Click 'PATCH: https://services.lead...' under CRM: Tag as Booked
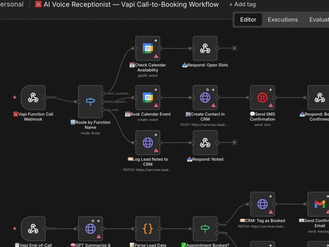329x247 pixels. (262, 227)
